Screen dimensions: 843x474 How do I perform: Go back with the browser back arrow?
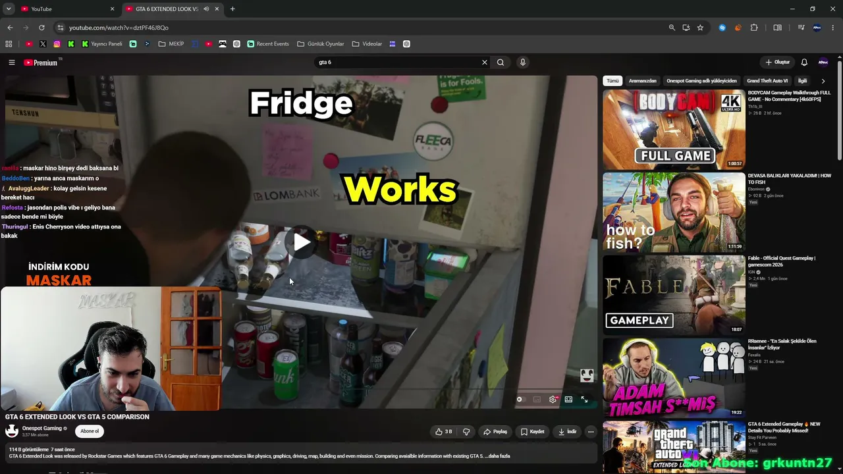[10, 28]
